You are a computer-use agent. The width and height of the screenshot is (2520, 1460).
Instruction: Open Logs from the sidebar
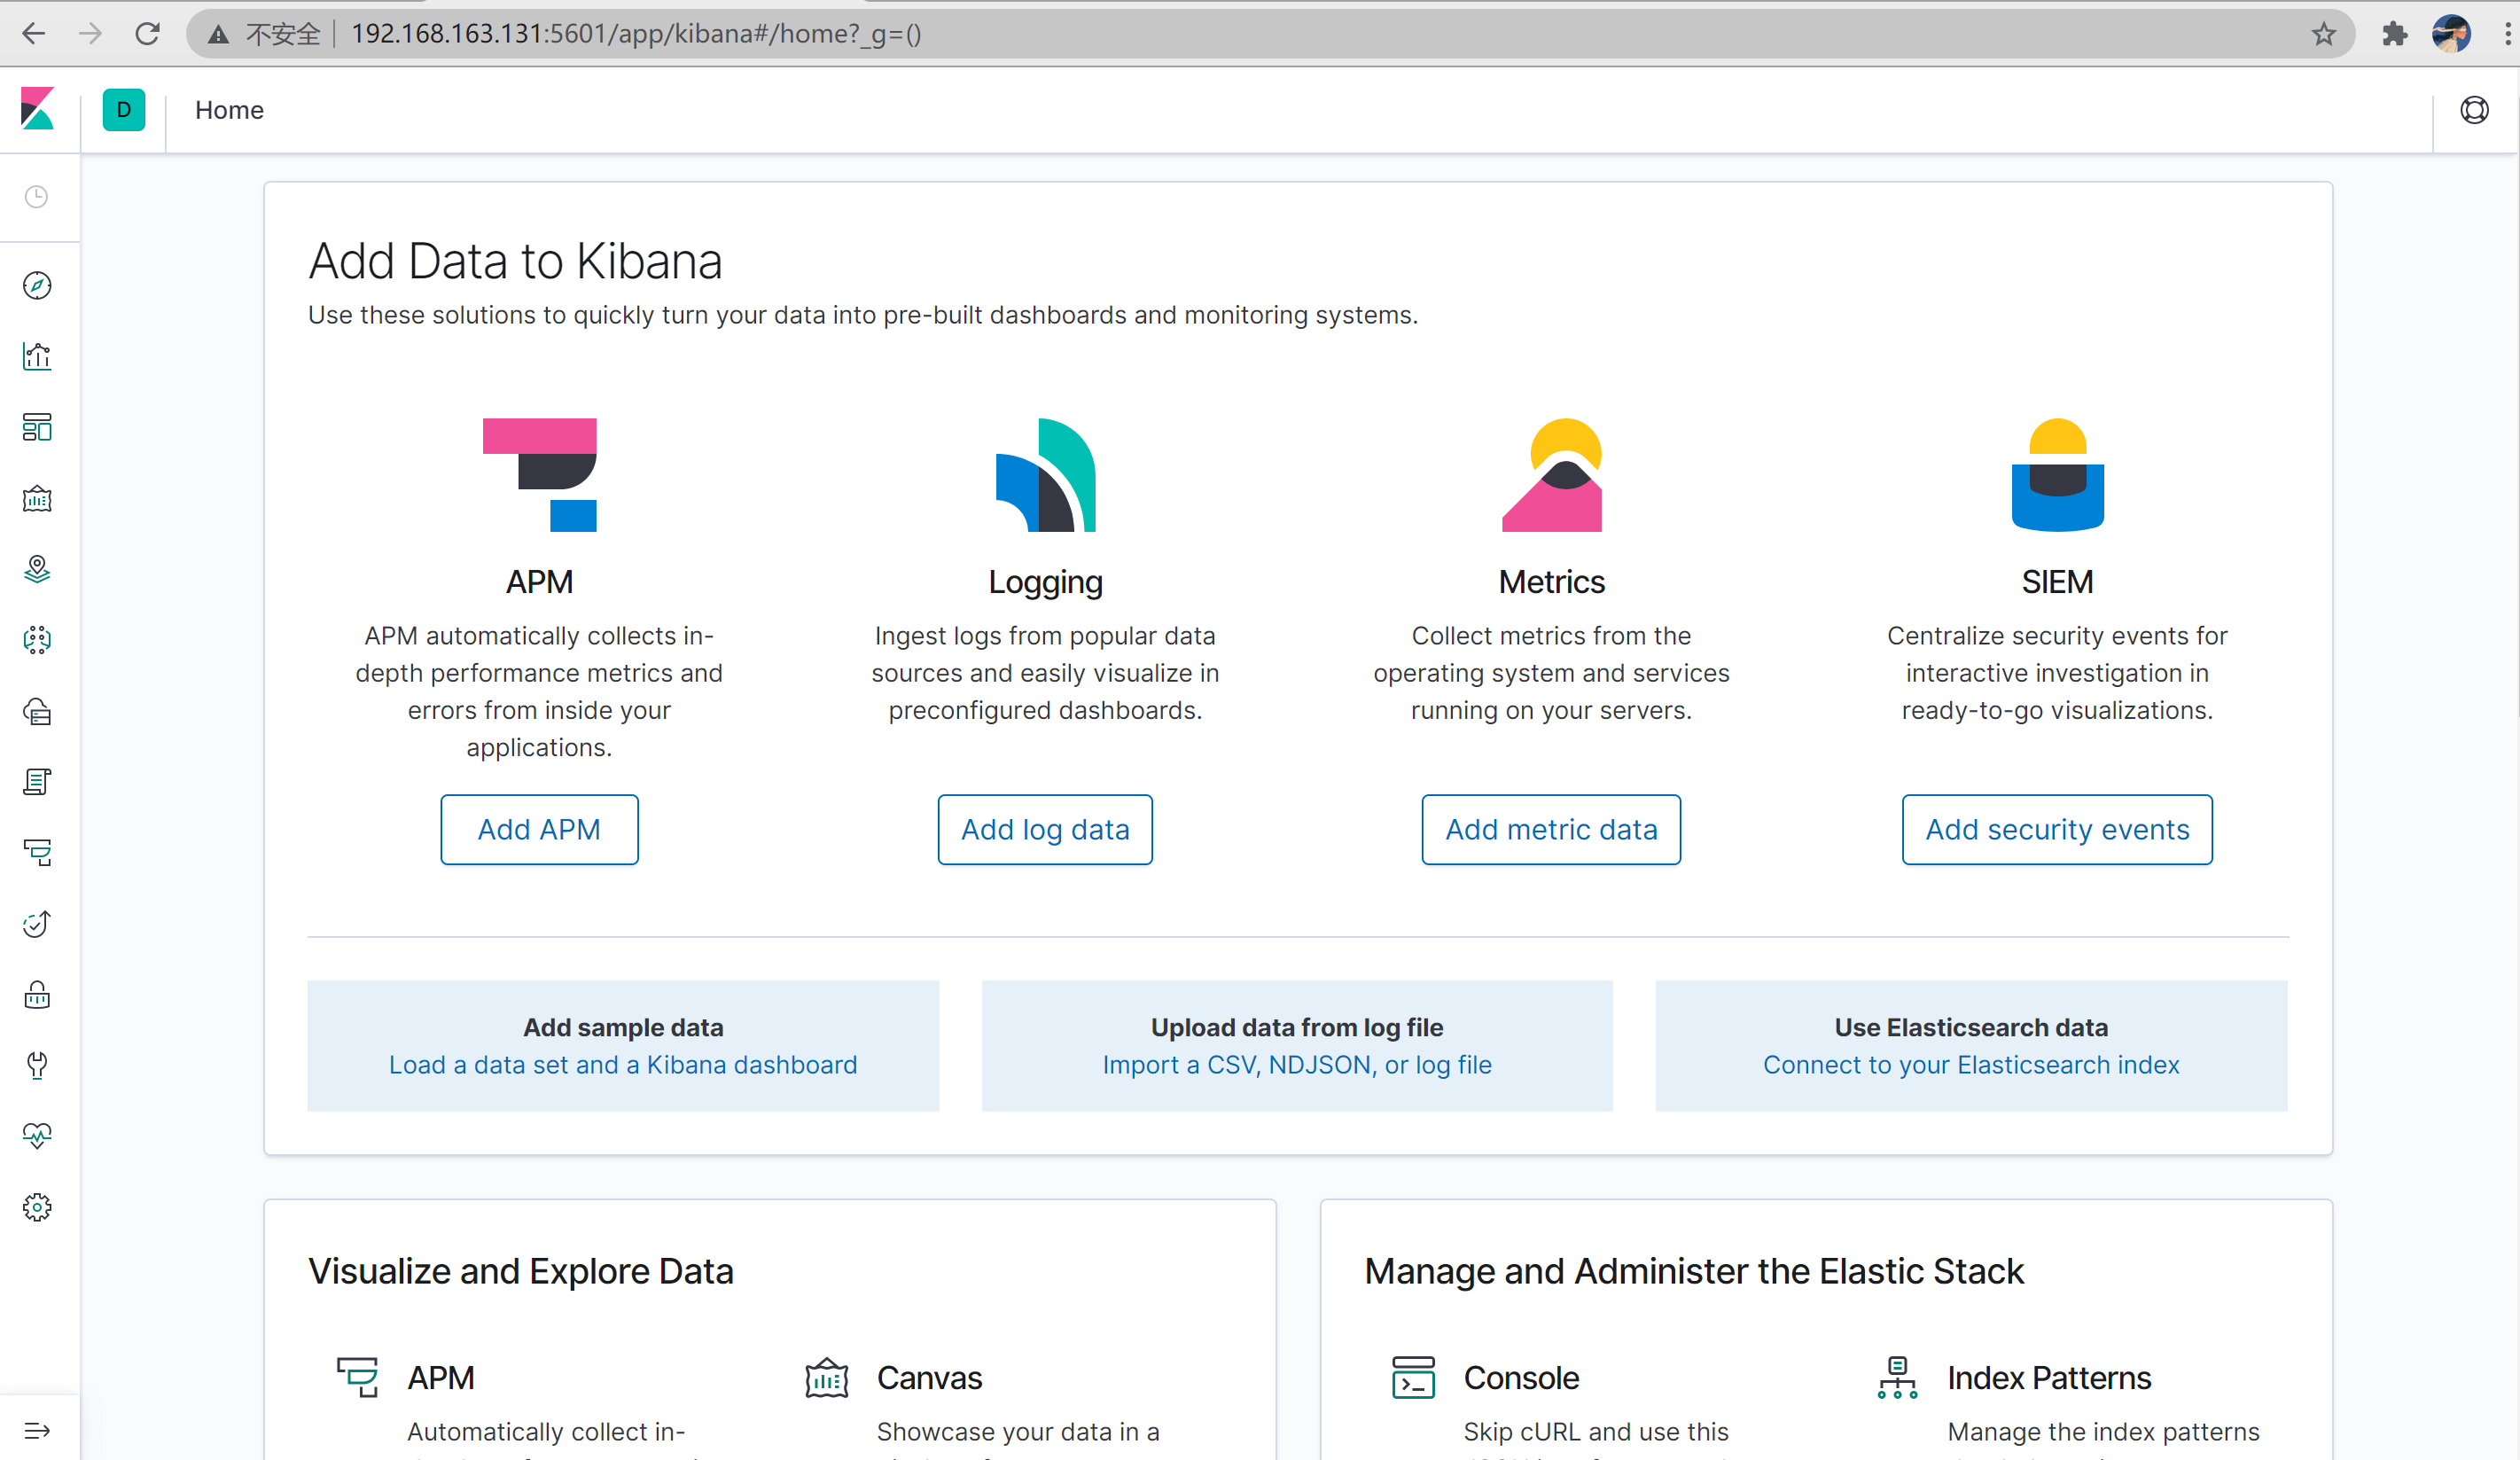pos(37,782)
